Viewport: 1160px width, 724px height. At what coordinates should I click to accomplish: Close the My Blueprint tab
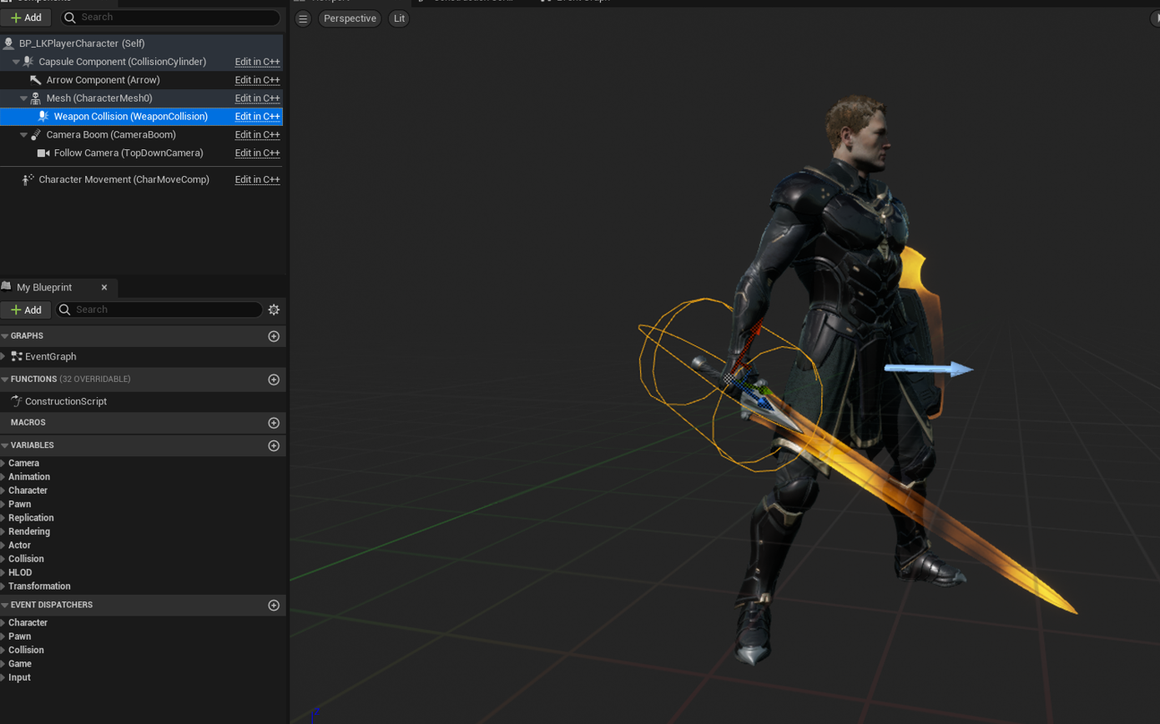pos(104,288)
